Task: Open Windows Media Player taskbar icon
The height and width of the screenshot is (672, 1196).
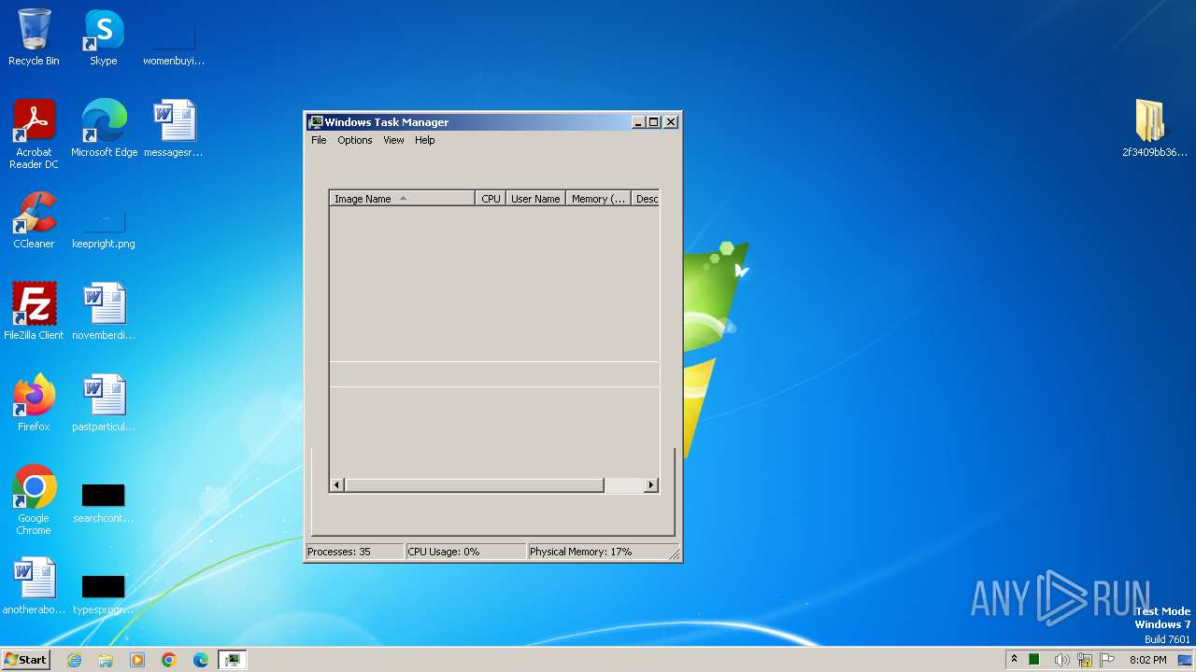Action: point(137,660)
